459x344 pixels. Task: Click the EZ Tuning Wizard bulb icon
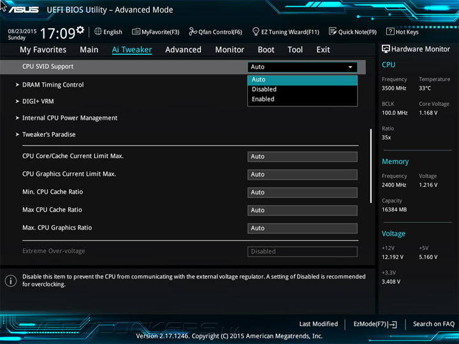click(x=256, y=31)
